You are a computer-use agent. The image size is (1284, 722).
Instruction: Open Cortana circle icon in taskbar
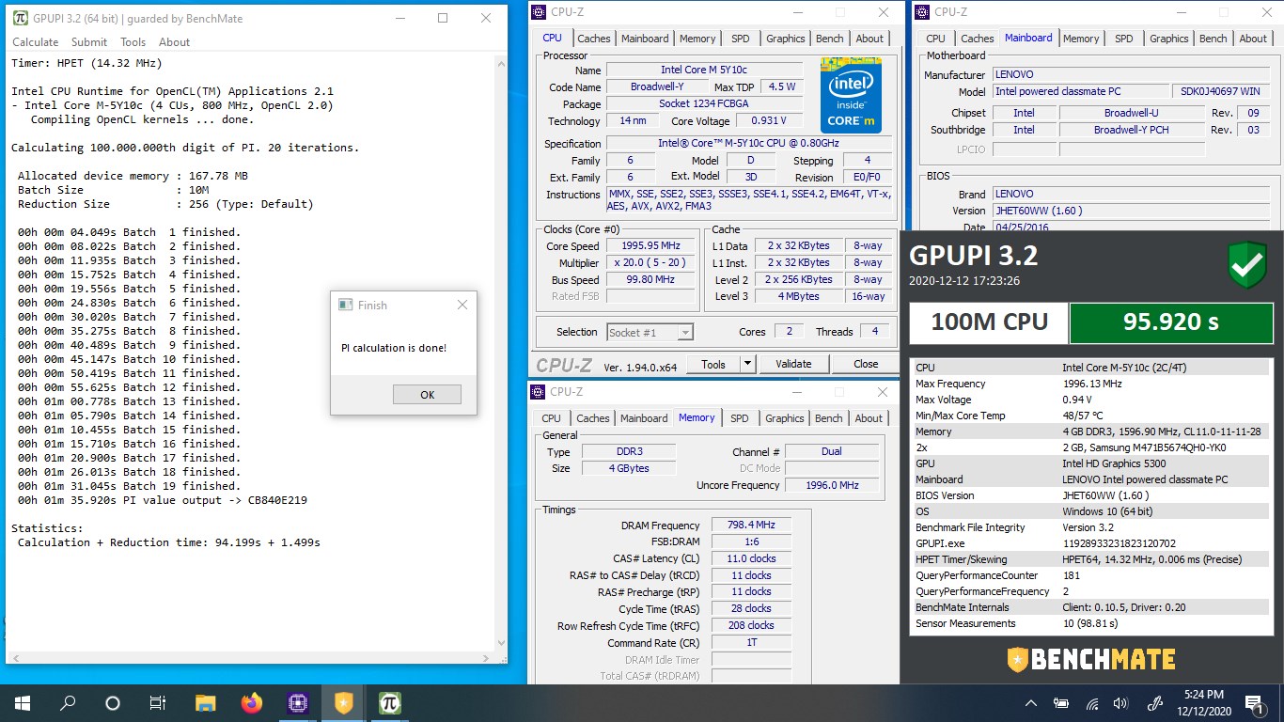point(113,702)
